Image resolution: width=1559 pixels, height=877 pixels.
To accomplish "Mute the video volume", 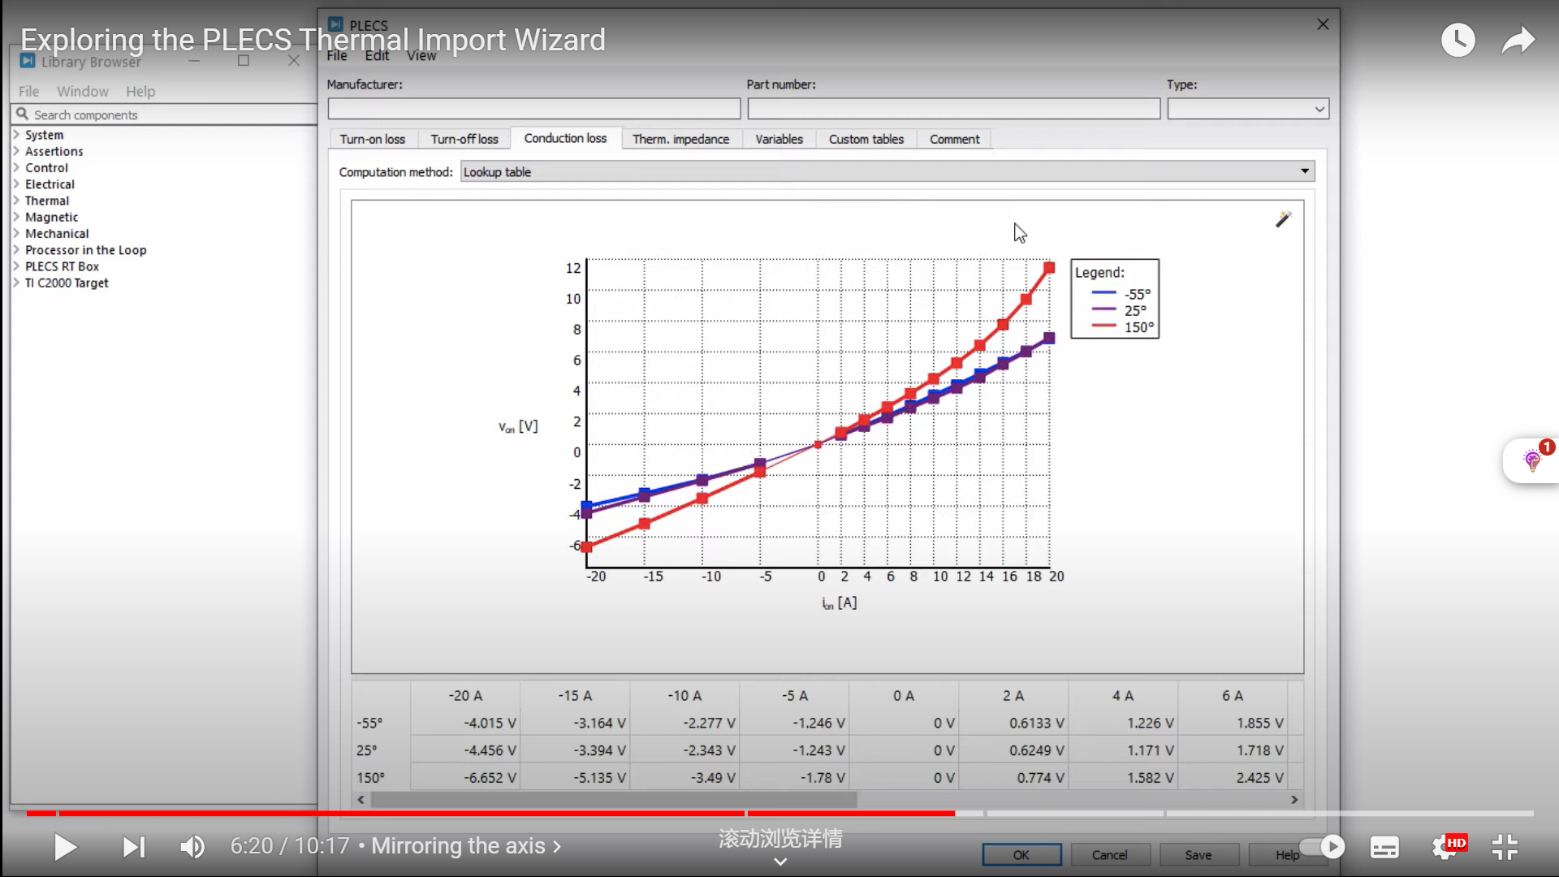I will tap(192, 847).
